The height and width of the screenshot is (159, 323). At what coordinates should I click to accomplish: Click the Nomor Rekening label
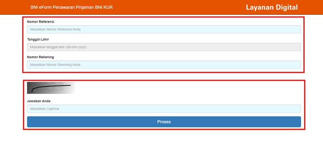[40, 57]
